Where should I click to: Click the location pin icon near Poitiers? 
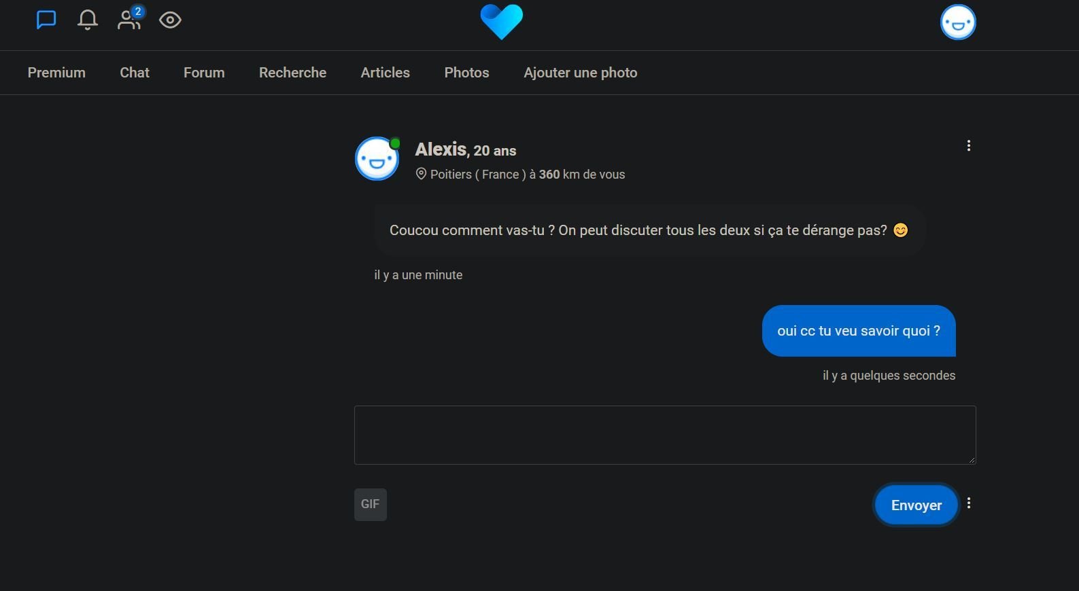(421, 174)
